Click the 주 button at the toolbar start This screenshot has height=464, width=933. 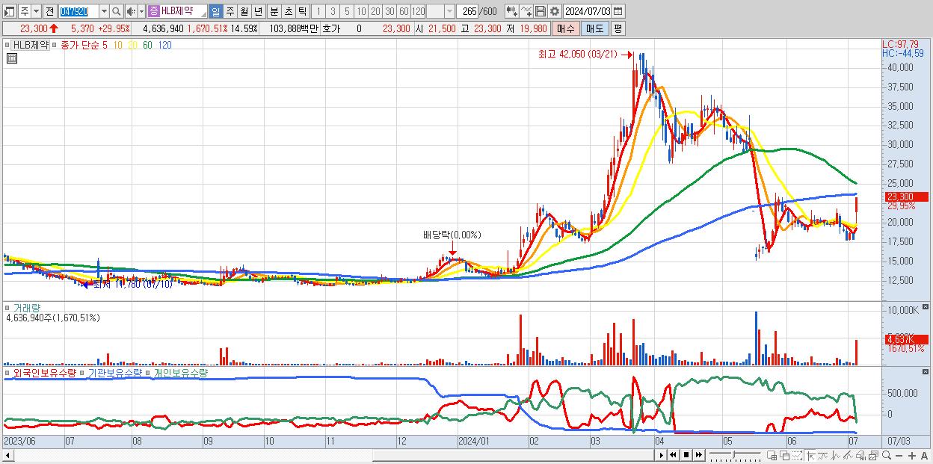(25, 11)
